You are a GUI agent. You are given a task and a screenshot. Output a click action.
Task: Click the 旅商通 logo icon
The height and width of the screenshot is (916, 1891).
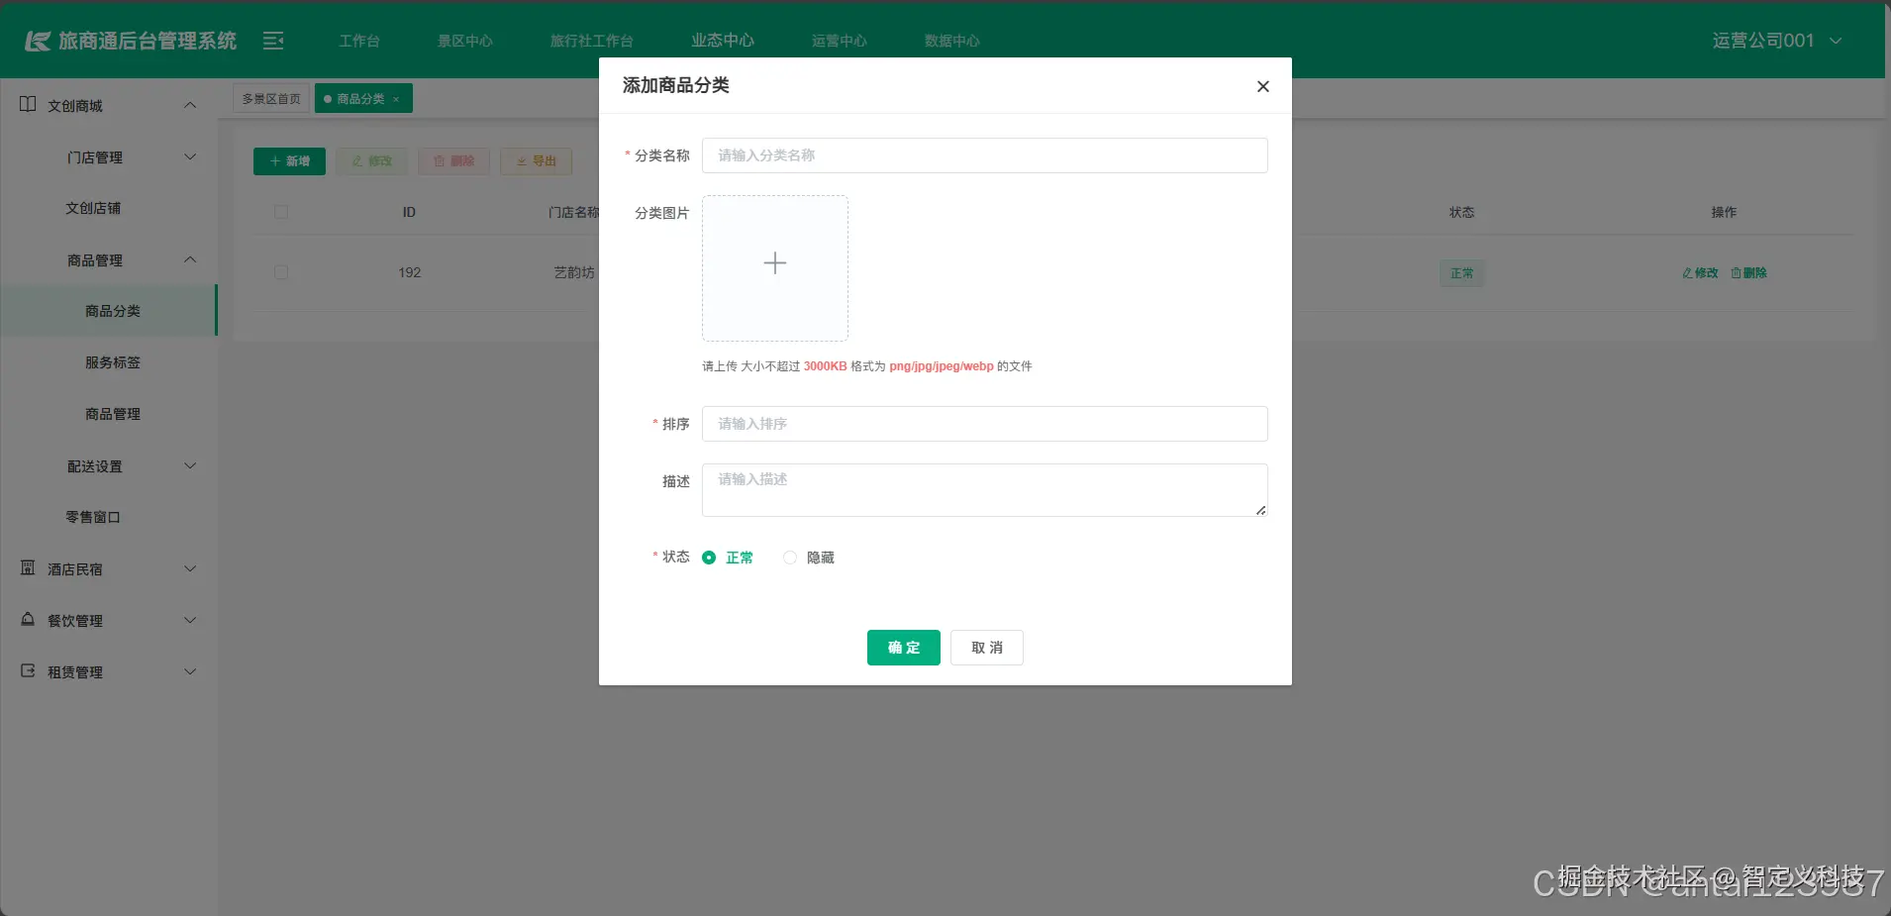[x=38, y=41]
